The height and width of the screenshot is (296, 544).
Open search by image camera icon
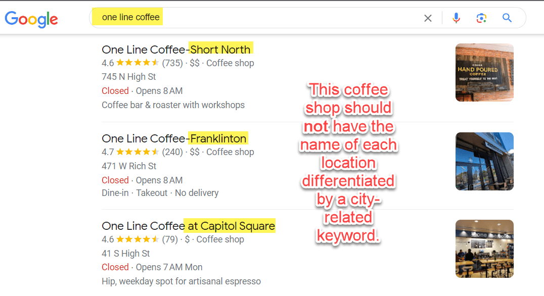tap(481, 18)
